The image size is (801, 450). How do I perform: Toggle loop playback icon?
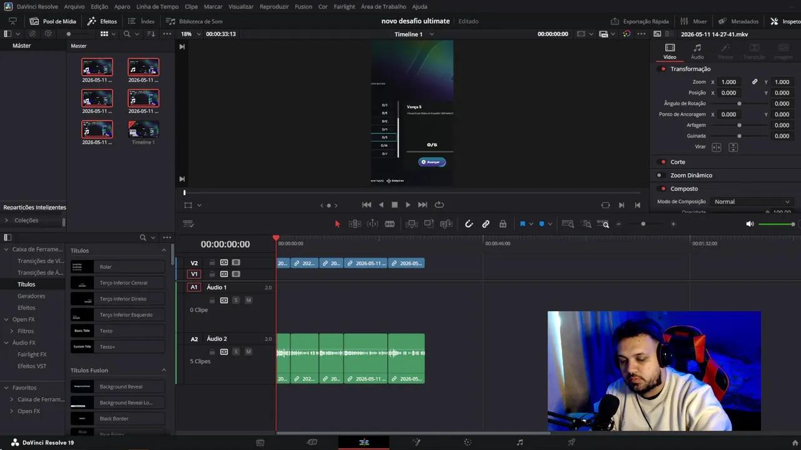439,205
